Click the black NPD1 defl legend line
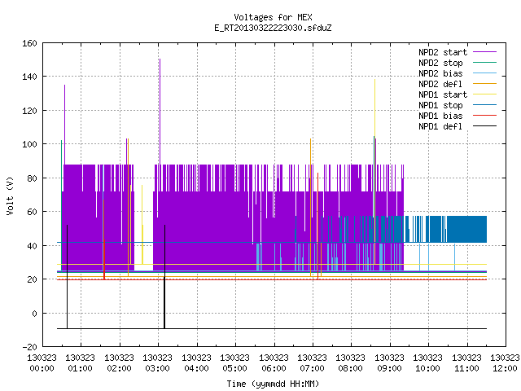 484,126
